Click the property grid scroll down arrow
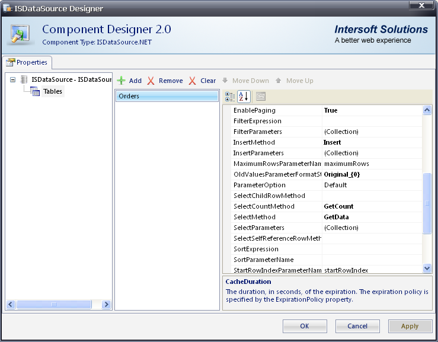This screenshot has width=438, height=342. point(427,269)
